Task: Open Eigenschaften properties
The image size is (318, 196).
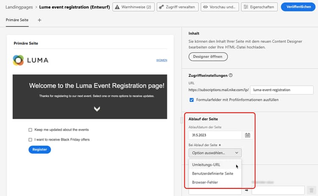Action: pyautogui.click(x=259, y=7)
